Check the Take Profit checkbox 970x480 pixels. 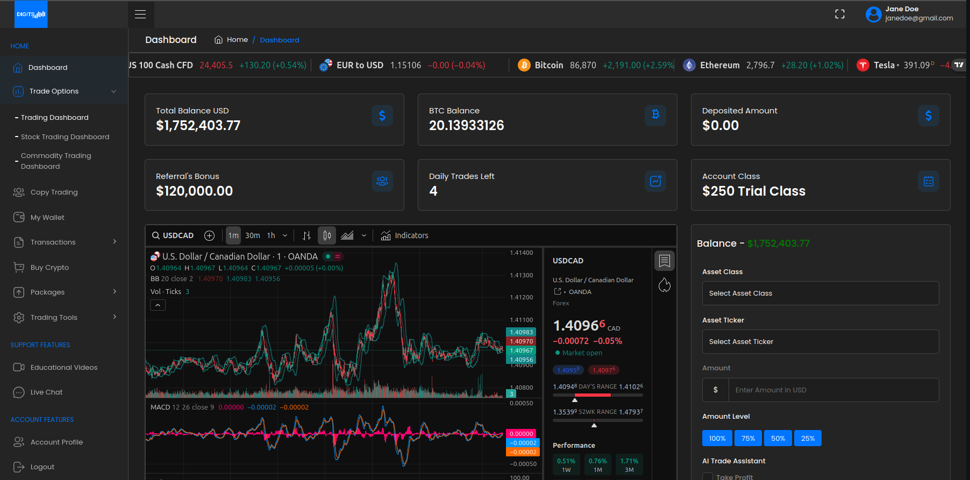(x=708, y=477)
